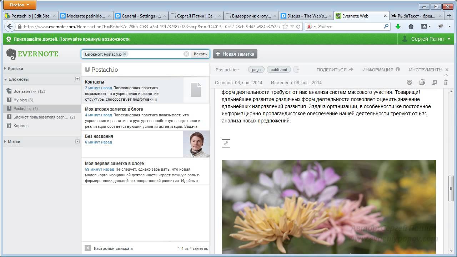
Task: Go to the browser home page
Action: tap(411, 26)
